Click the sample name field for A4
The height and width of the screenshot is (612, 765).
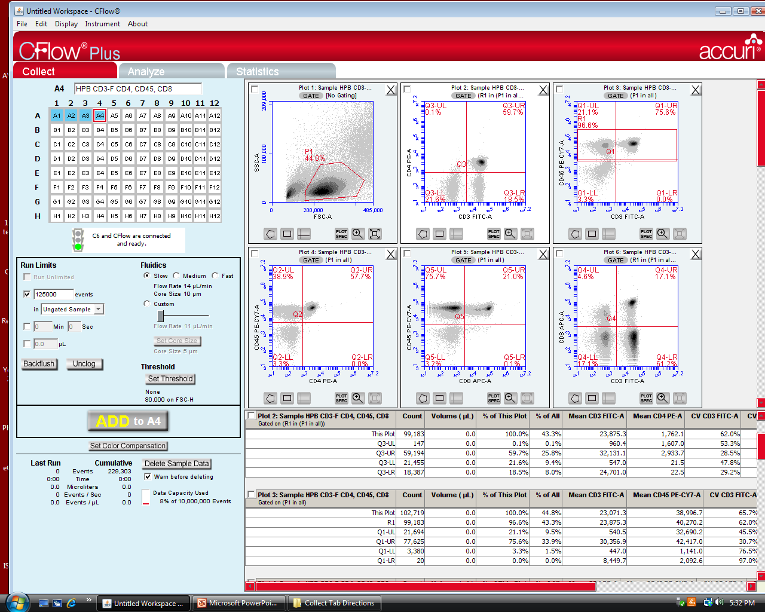click(138, 88)
